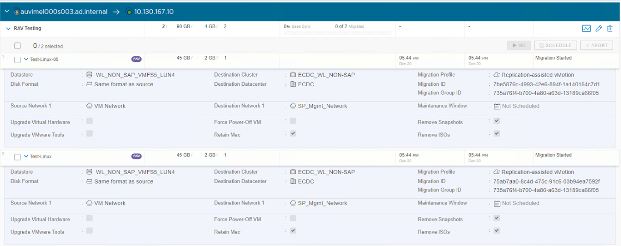
Task: Click the RAV badge on Test-Linux-05 row
Action: [137, 59]
